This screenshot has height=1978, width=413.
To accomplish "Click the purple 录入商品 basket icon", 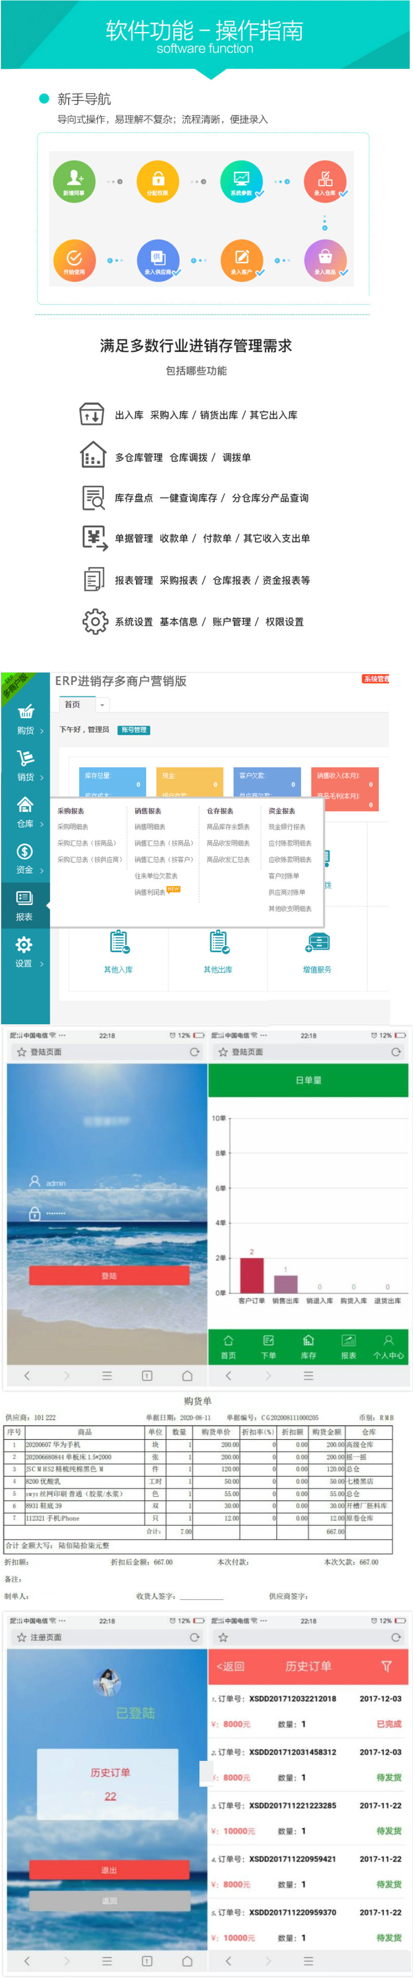I will (x=325, y=260).
